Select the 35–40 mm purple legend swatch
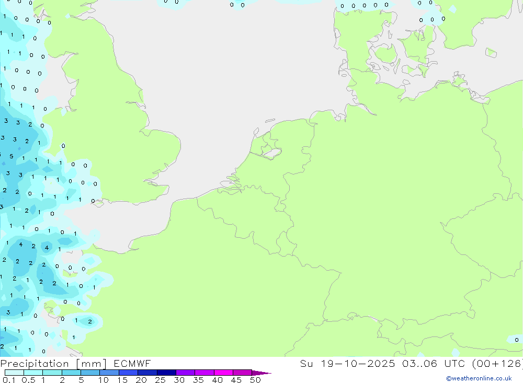The width and height of the screenshot is (523, 383). pos(204,373)
